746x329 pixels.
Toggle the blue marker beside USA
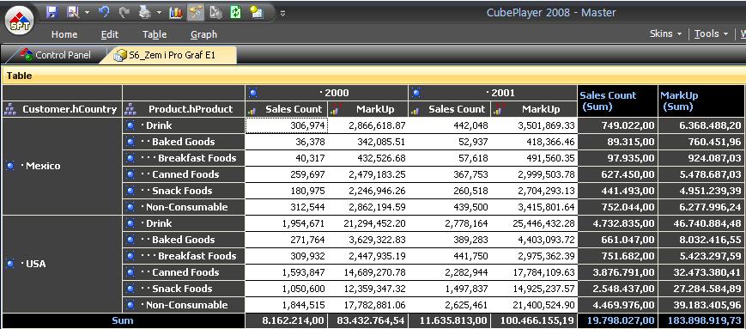point(10,264)
